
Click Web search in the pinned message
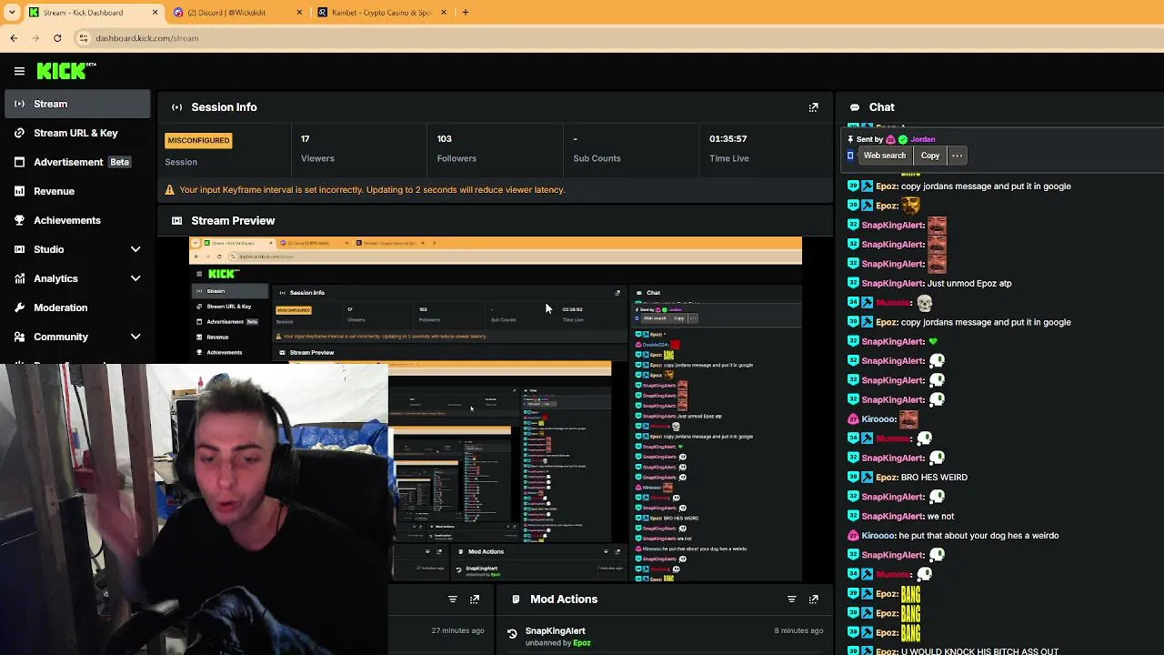coord(884,156)
